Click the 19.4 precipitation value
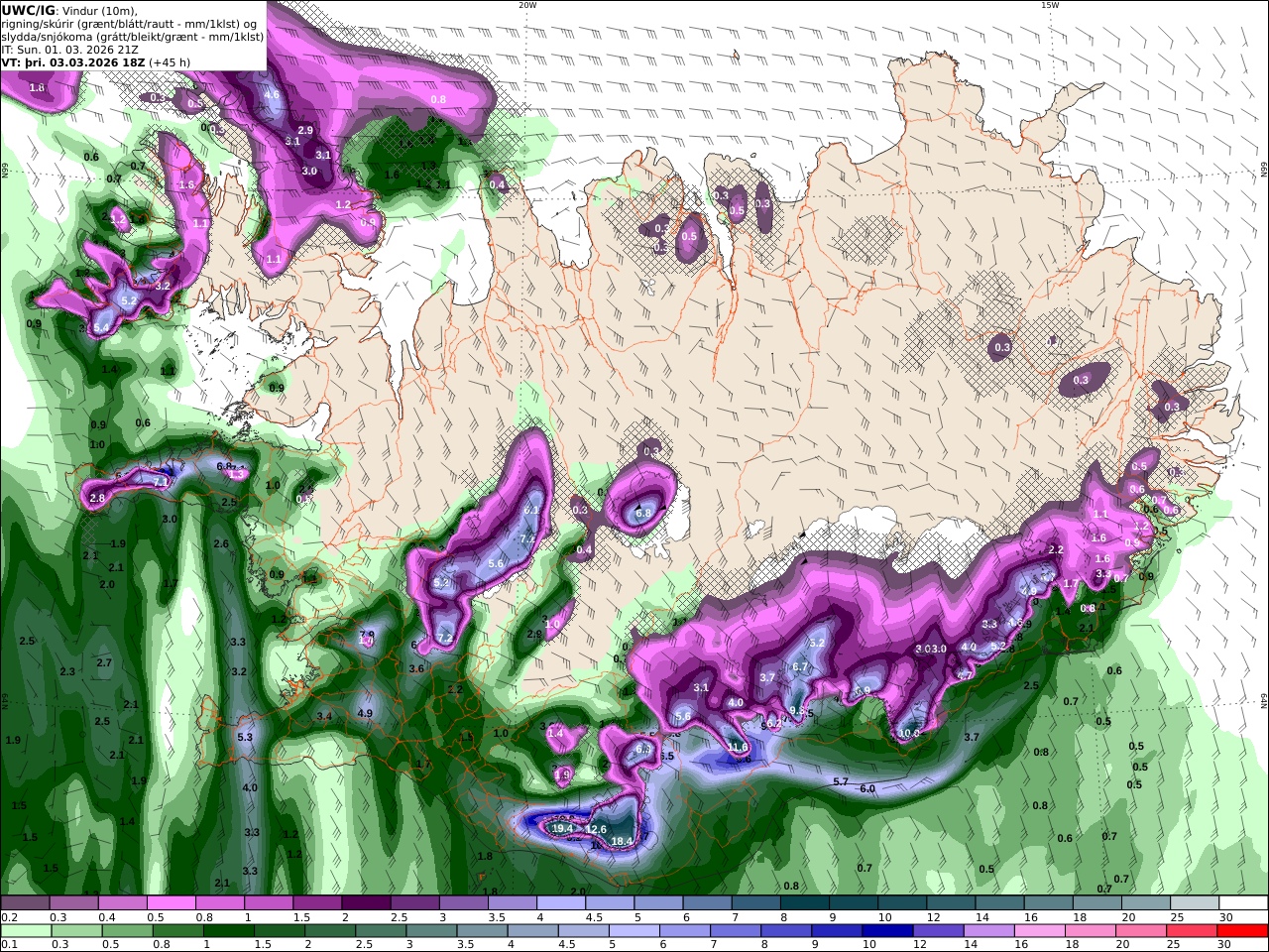 (x=563, y=828)
